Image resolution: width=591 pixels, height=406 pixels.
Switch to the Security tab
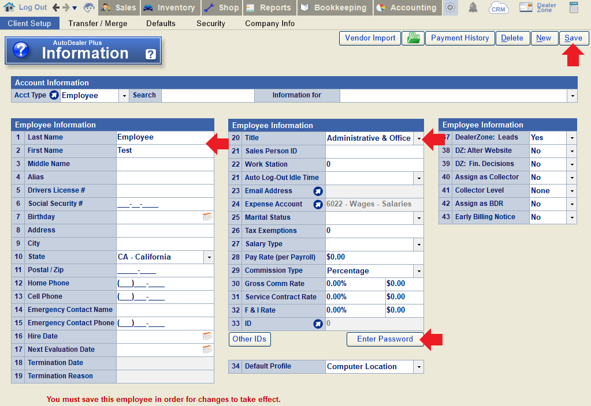point(211,23)
